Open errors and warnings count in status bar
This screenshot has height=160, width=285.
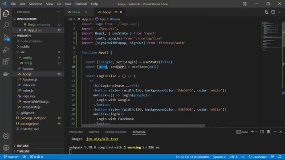(37, 157)
